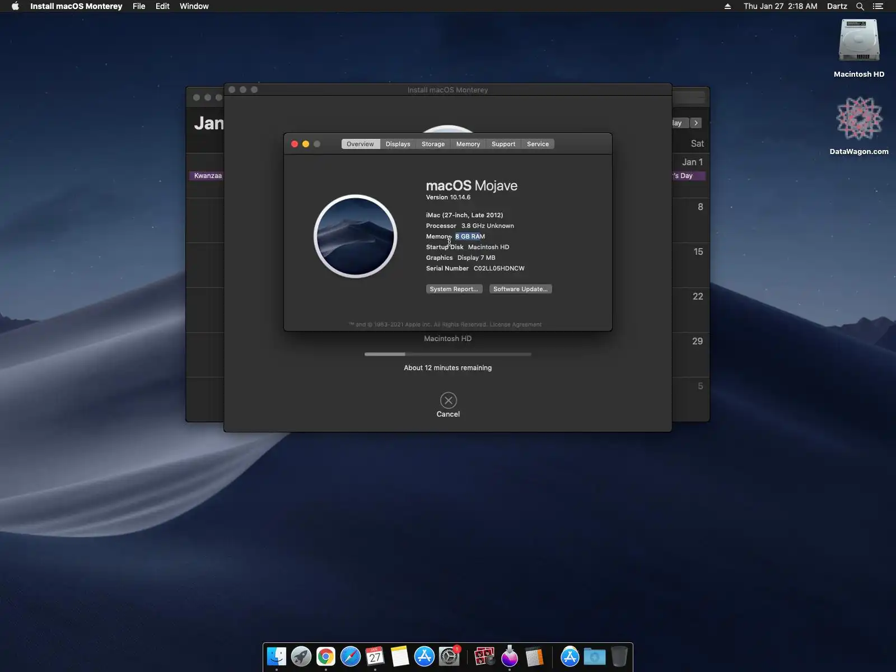Click the serial number C02LL05HDNCW
Image resolution: width=896 pixels, height=672 pixels.
pos(499,268)
